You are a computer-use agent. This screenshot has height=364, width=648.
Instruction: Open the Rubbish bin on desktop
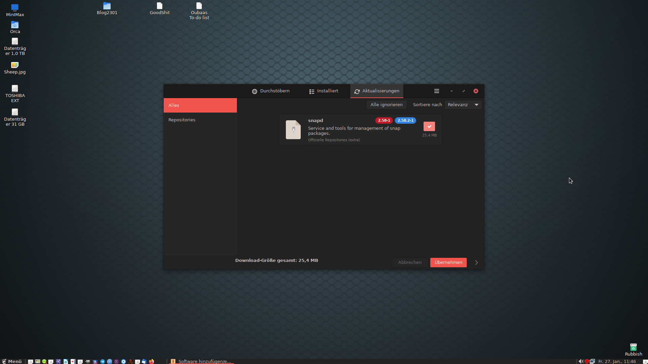point(633,350)
